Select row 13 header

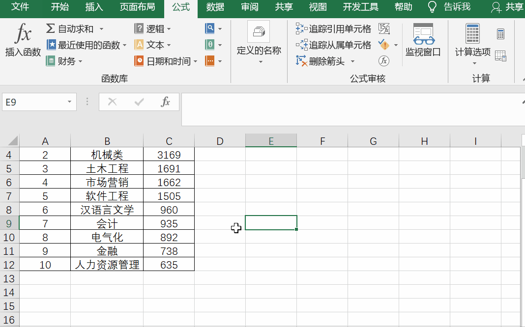pos(9,278)
